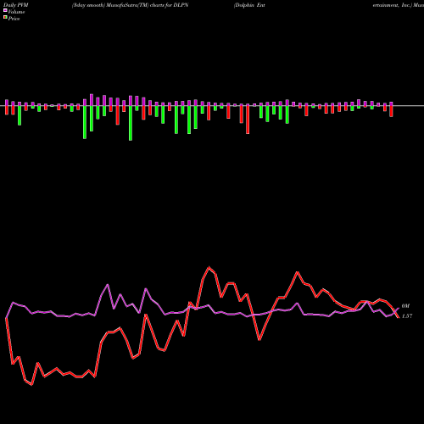Click the 'ertainment, Inc.) Mun' text at top right
424x424 pixels.
pos(399,5)
